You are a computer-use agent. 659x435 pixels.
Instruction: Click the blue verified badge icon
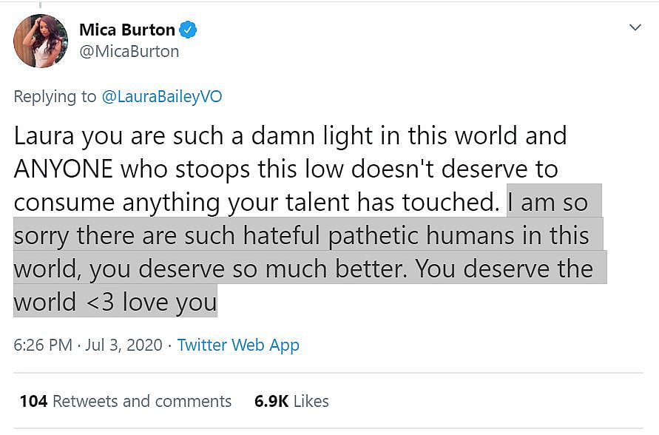coord(189,30)
